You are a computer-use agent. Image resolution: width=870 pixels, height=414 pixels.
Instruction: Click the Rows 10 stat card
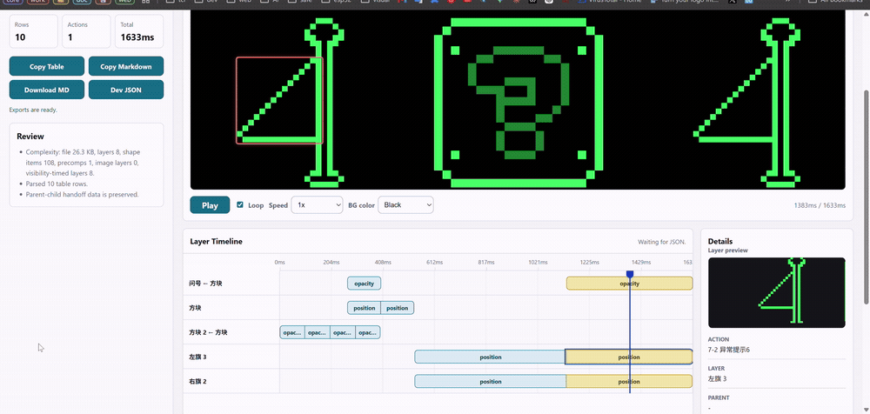[33, 31]
